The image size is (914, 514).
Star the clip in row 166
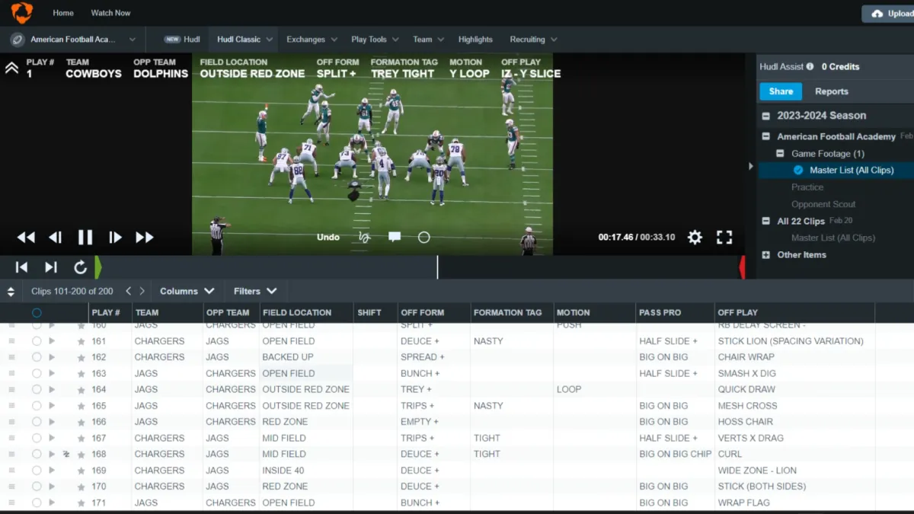(x=81, y=422)
